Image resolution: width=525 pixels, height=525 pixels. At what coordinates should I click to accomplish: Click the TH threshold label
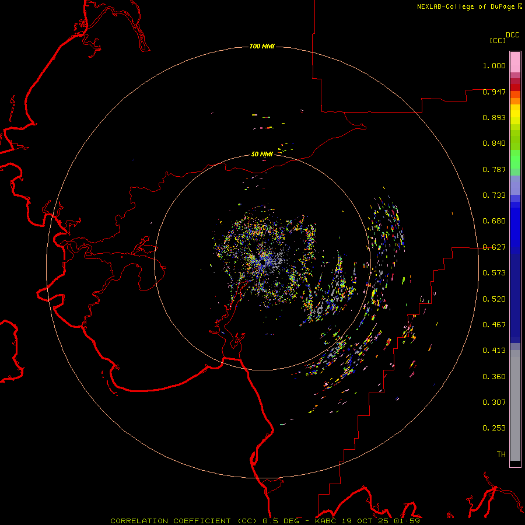(x=501, y=454)
